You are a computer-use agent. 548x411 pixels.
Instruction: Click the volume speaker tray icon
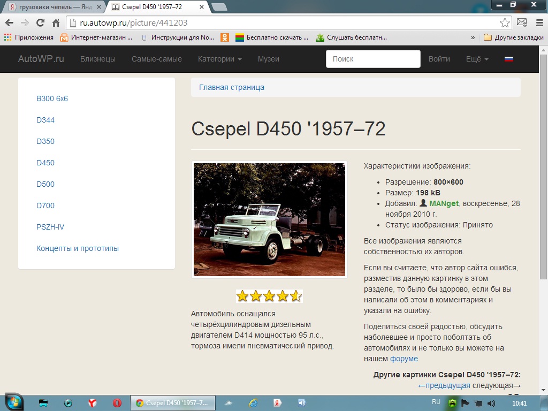pos(491,403)
